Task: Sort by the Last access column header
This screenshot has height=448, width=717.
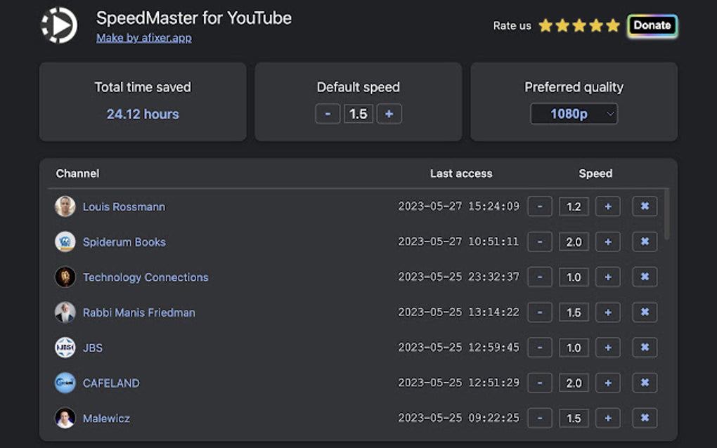Action: point(461,173)
